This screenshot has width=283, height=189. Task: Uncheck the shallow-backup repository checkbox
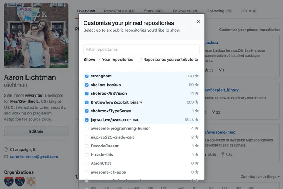coord(87,85)
